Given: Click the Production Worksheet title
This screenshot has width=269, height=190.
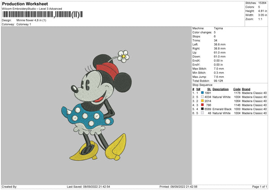Looking at the screenshot, I should coord(26,4).
